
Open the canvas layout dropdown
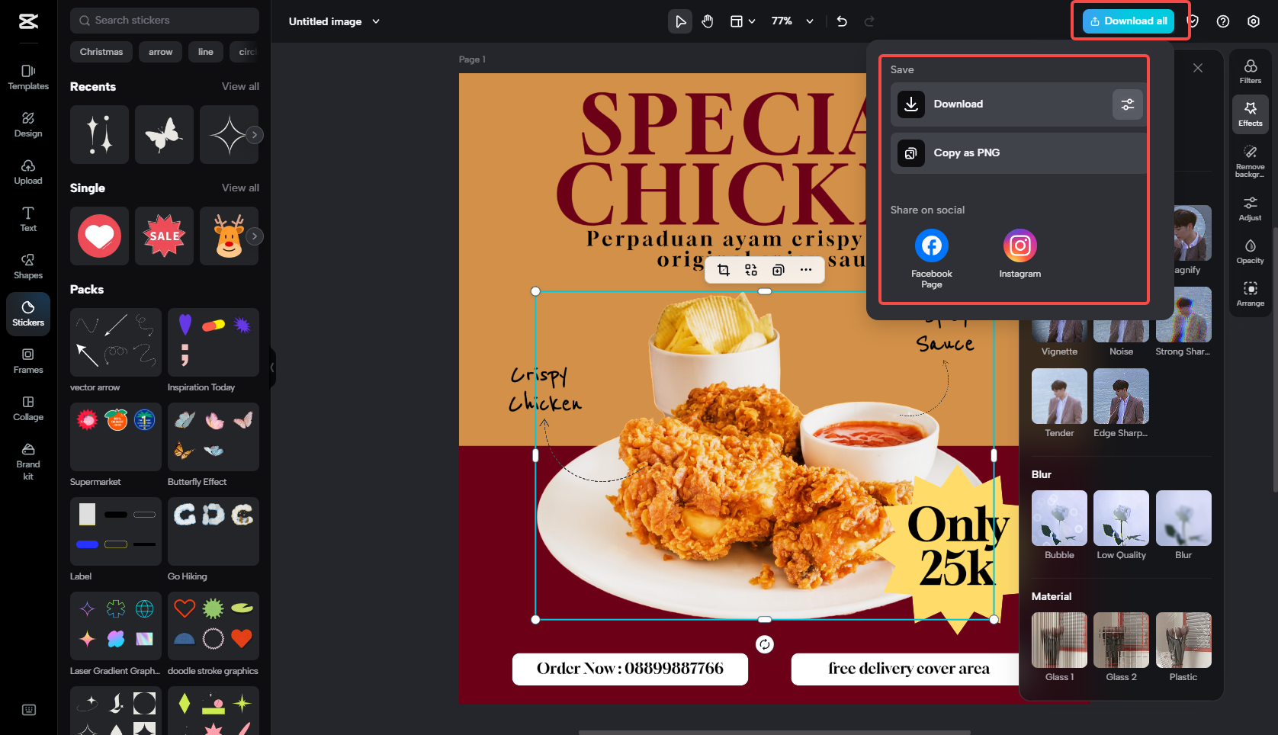tap(743, 21)
